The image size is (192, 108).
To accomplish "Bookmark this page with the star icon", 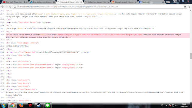I will pos(185,7).
